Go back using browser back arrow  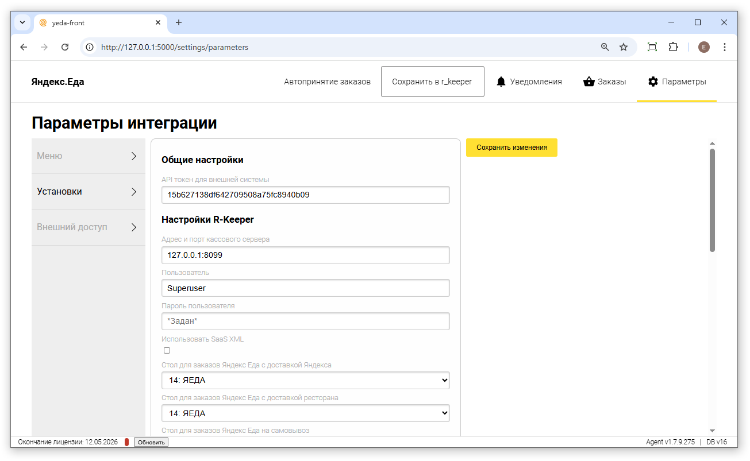click(x=24, y=47)
